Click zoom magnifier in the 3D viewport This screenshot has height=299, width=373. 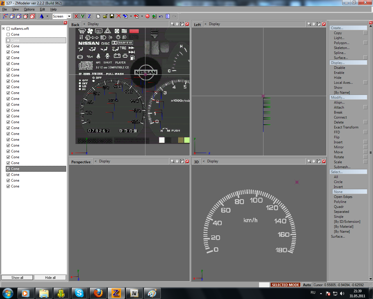tap(309, 161)
